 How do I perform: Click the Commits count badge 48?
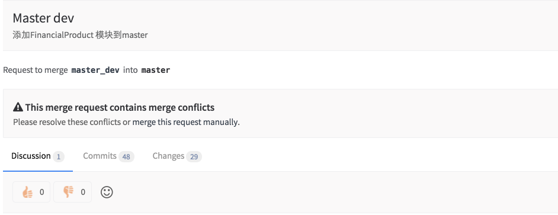[126, 156]
